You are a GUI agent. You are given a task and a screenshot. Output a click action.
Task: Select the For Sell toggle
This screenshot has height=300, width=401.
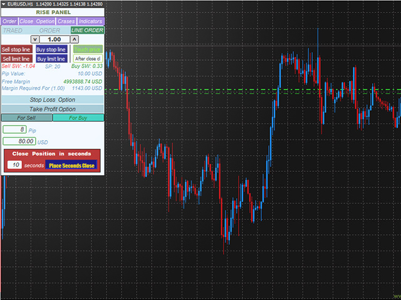tap(26, 117)
